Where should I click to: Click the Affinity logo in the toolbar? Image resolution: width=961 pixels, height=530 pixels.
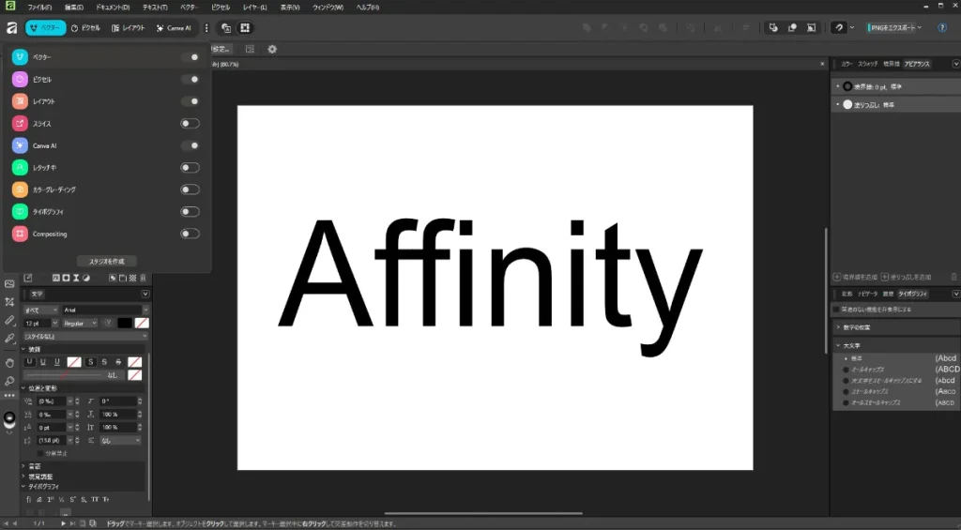pos(11,28)
